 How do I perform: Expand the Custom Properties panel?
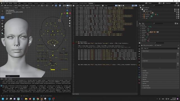point(146,88)
